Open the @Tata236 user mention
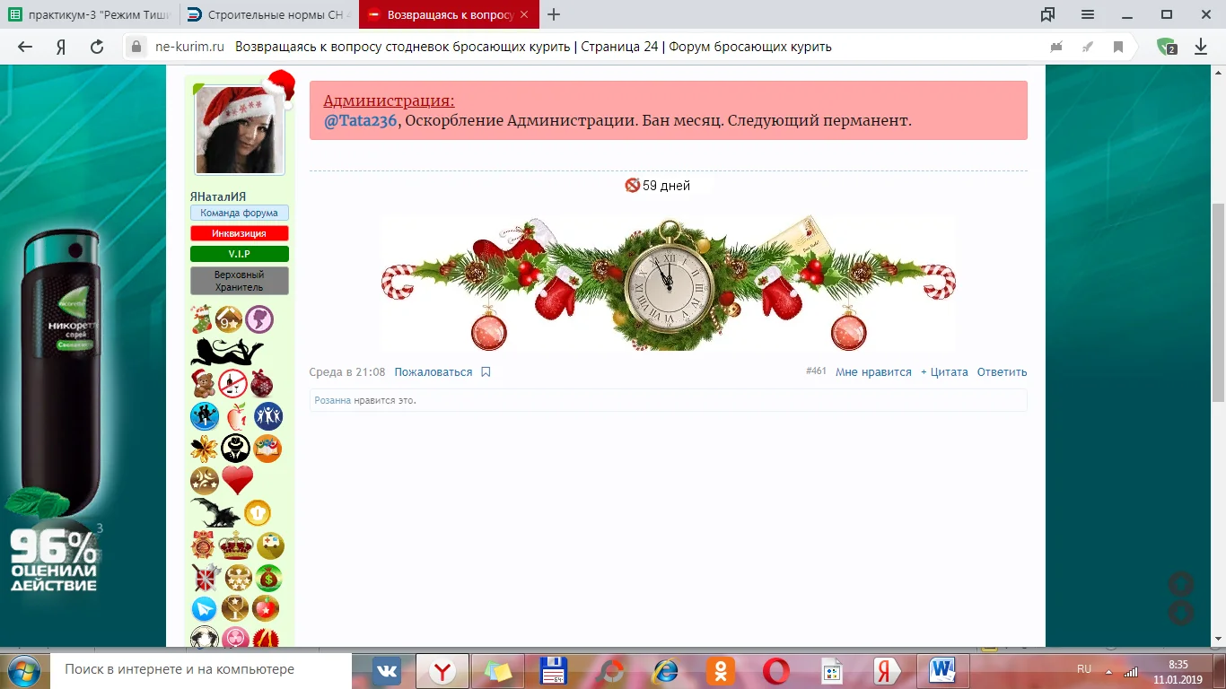The image size is (1226, 689). pos(360,121)
